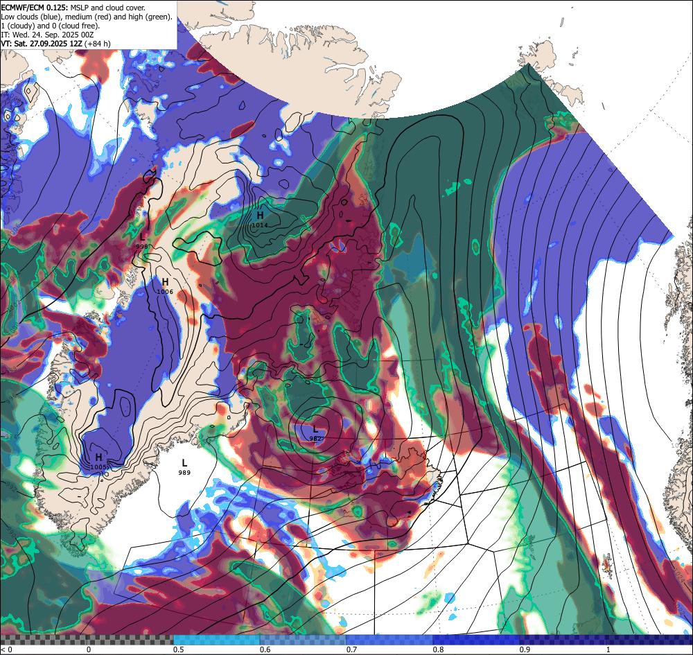Click the 'ECMWF/ECM 0.125: MSLP and cloud cover' title
This screenshot has height=655, width=693.
click(x=73, y=8)
